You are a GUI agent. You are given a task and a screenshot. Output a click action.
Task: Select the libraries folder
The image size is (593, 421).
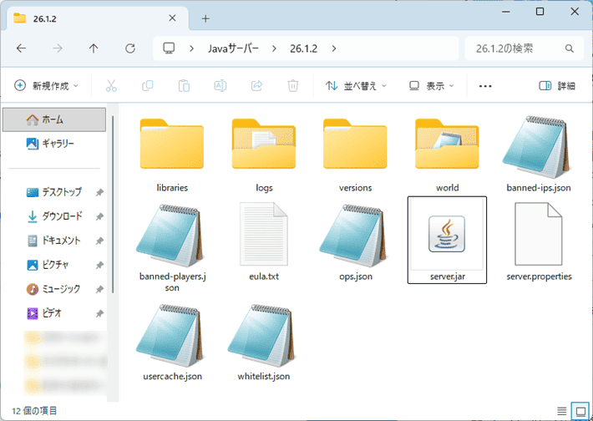[172, 155]
